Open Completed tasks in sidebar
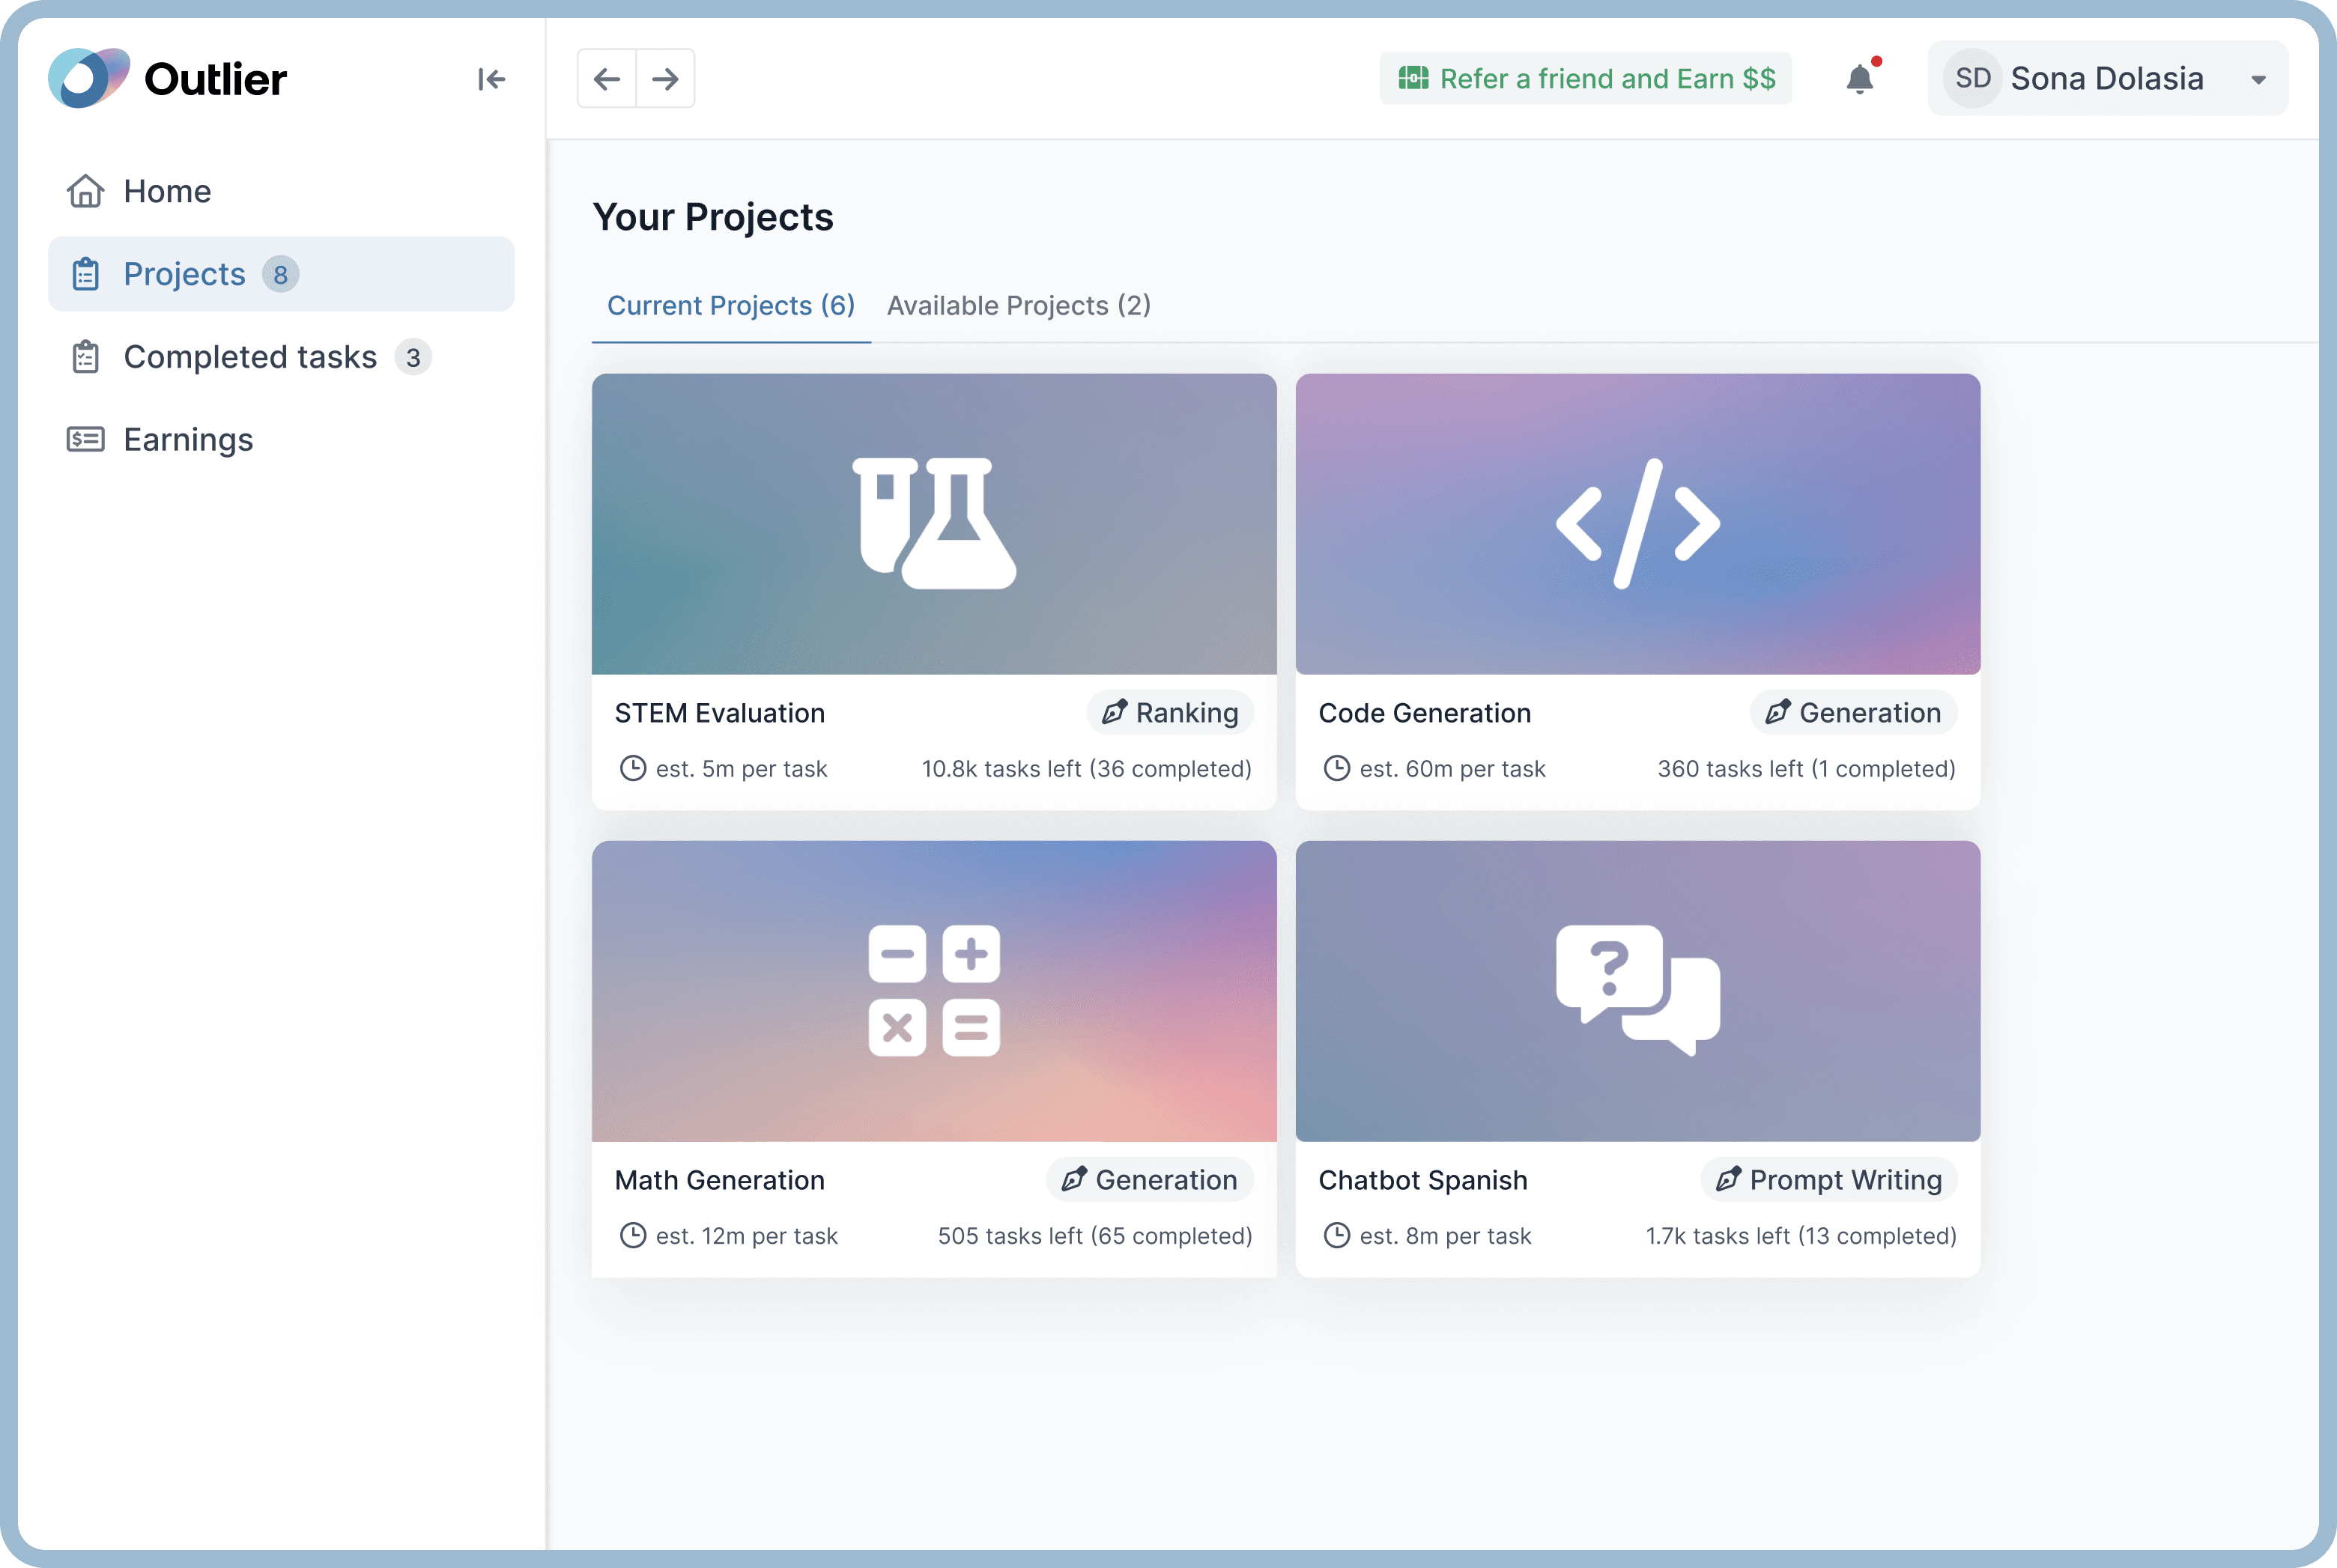Viewport: 2337px width, 1568px height. pos(249,357)
